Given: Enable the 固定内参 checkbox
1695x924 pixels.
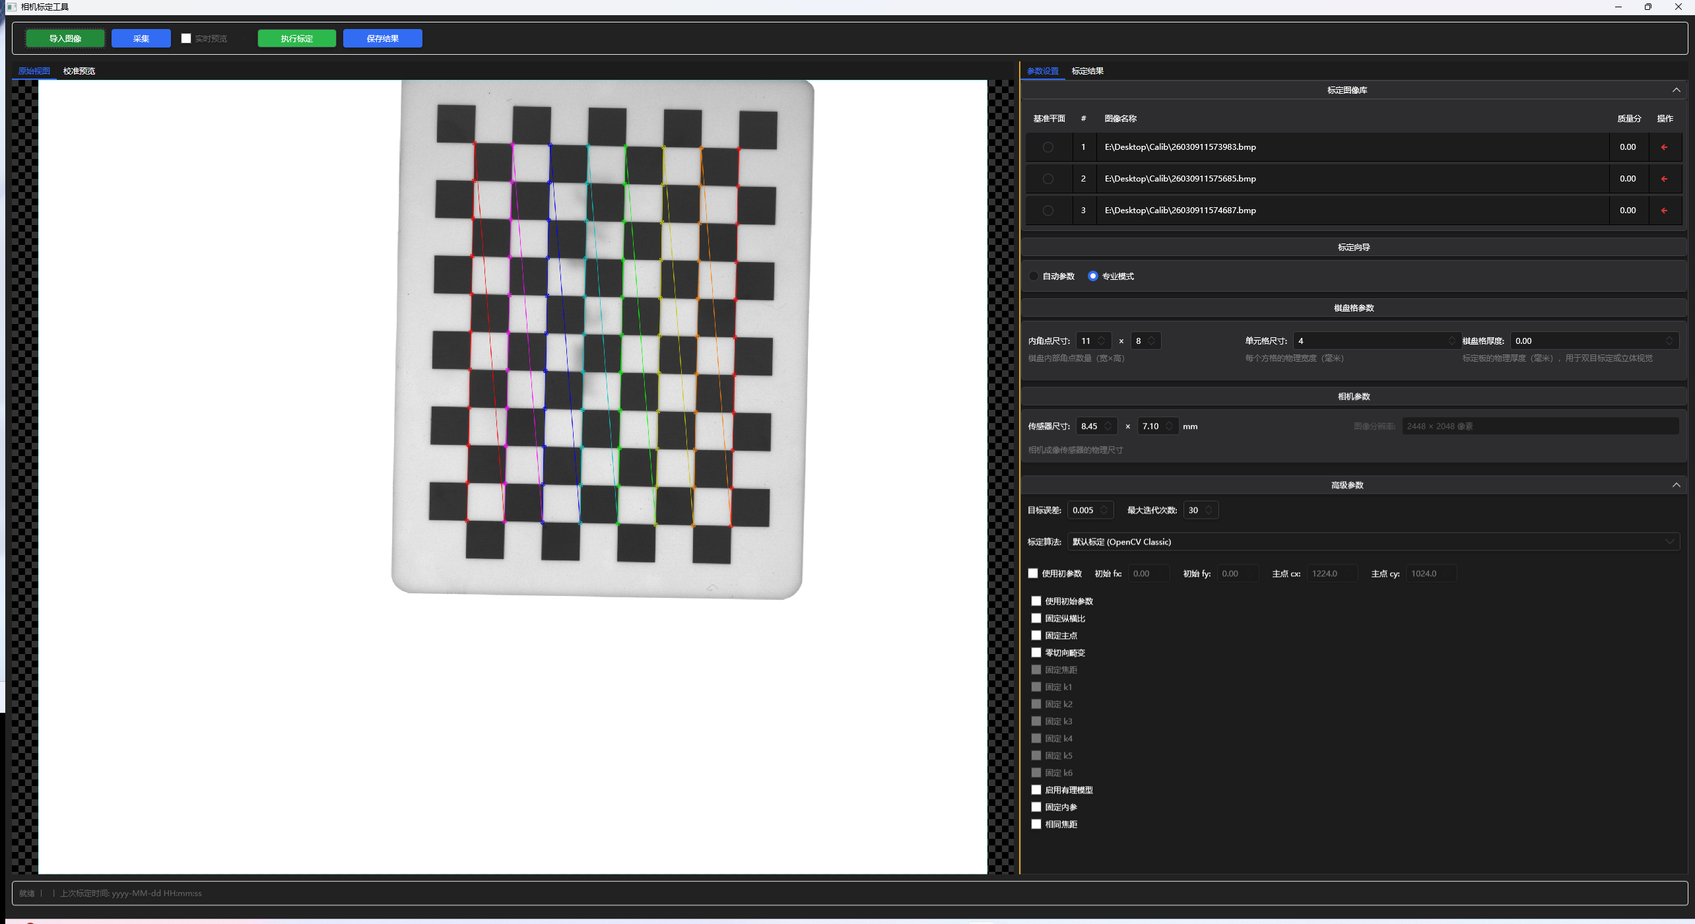Looking at the screenshot, I should [1036, 807].
